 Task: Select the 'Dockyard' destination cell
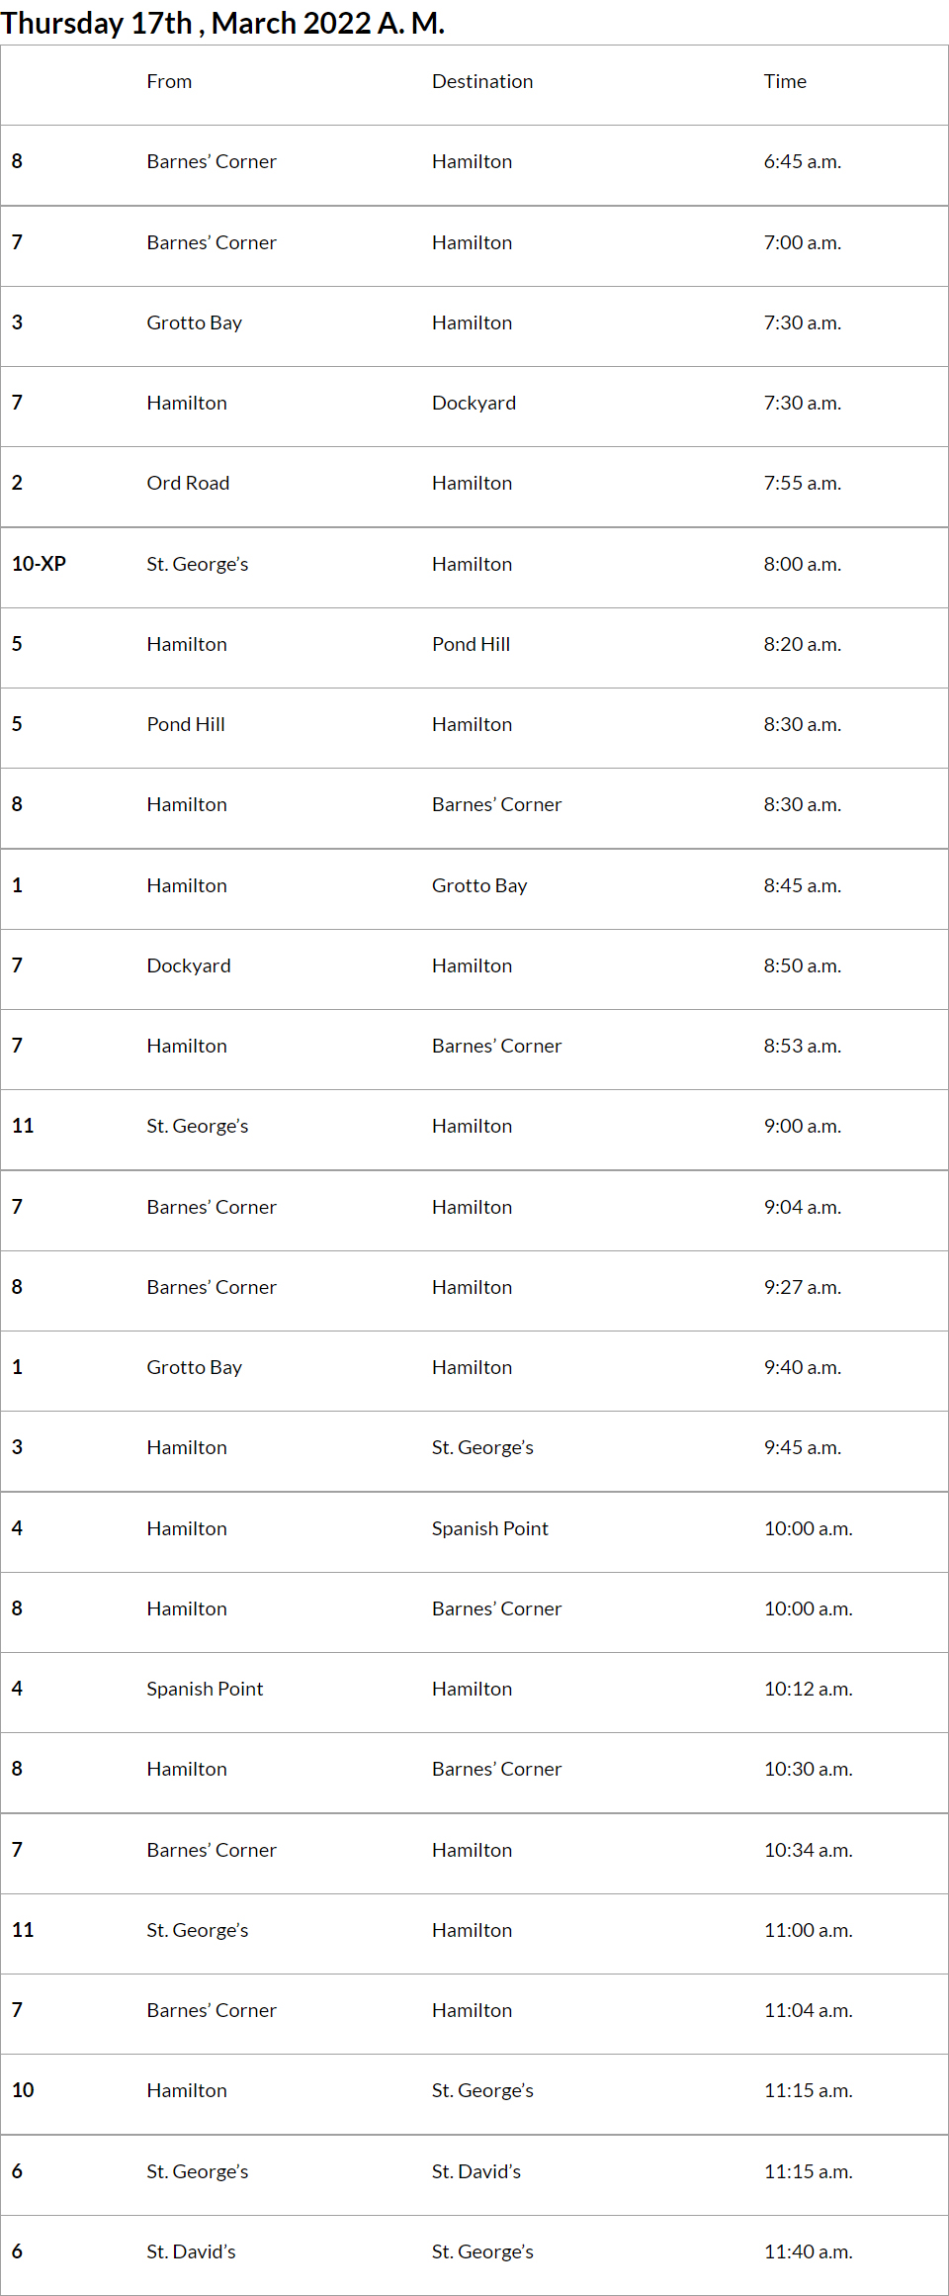tap(474, 404)
